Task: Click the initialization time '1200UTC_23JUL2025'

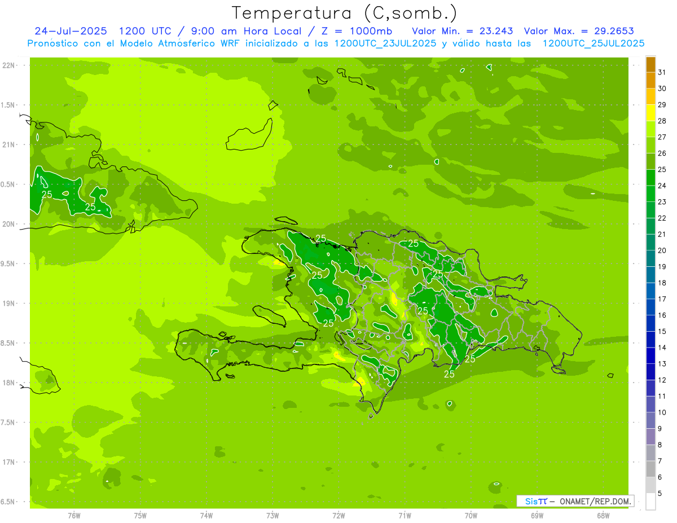Action: click(x=385, y=43)
